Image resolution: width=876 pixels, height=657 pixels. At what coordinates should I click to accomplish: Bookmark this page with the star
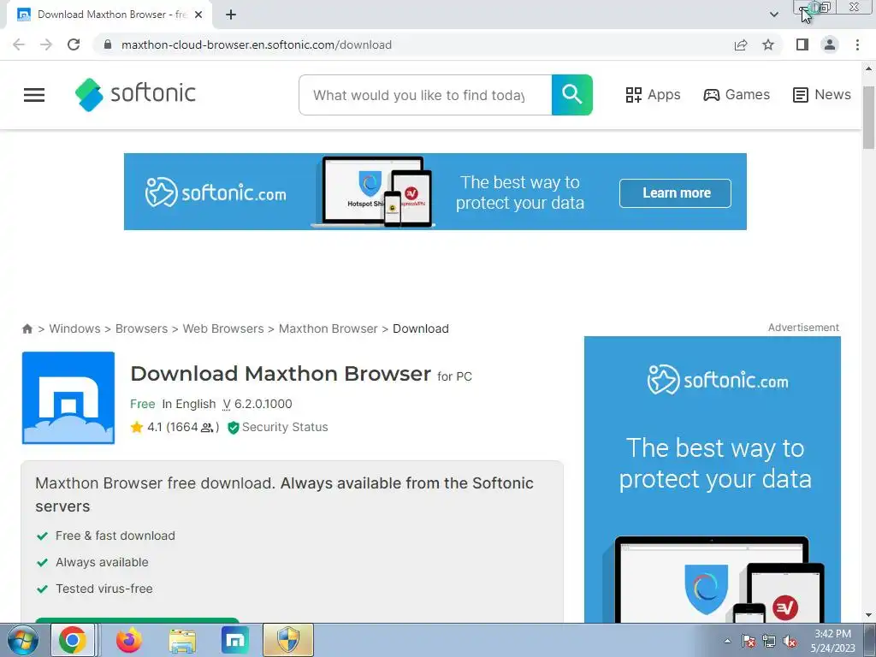[x=768, y=44]
